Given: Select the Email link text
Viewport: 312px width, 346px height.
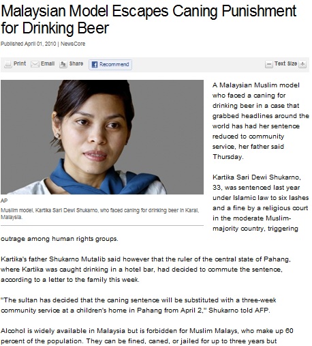Looking at the screenshot, I should 48,63.
